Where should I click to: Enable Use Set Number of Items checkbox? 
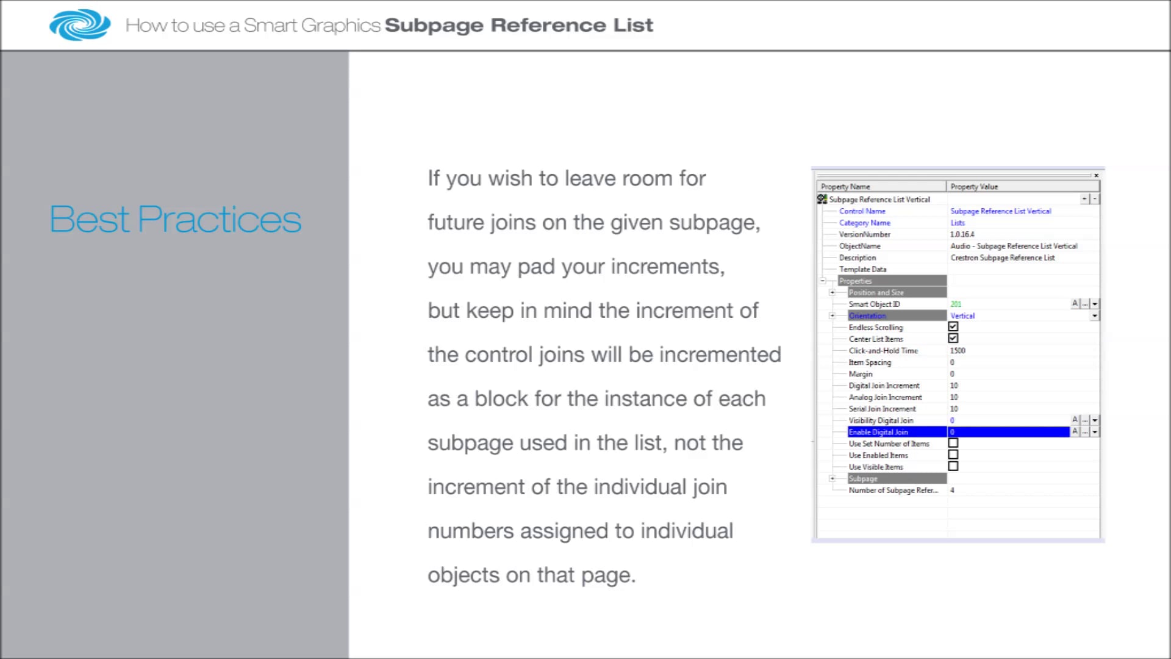point(953,444)
